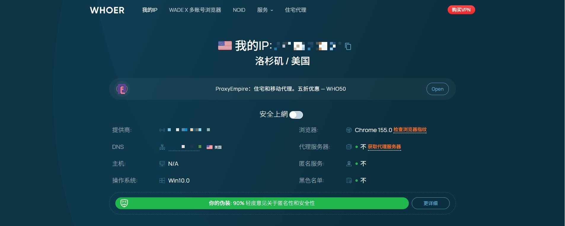
Task: Click the ProxyEmpire promo text with WHO50
Action: pos(281,89)
